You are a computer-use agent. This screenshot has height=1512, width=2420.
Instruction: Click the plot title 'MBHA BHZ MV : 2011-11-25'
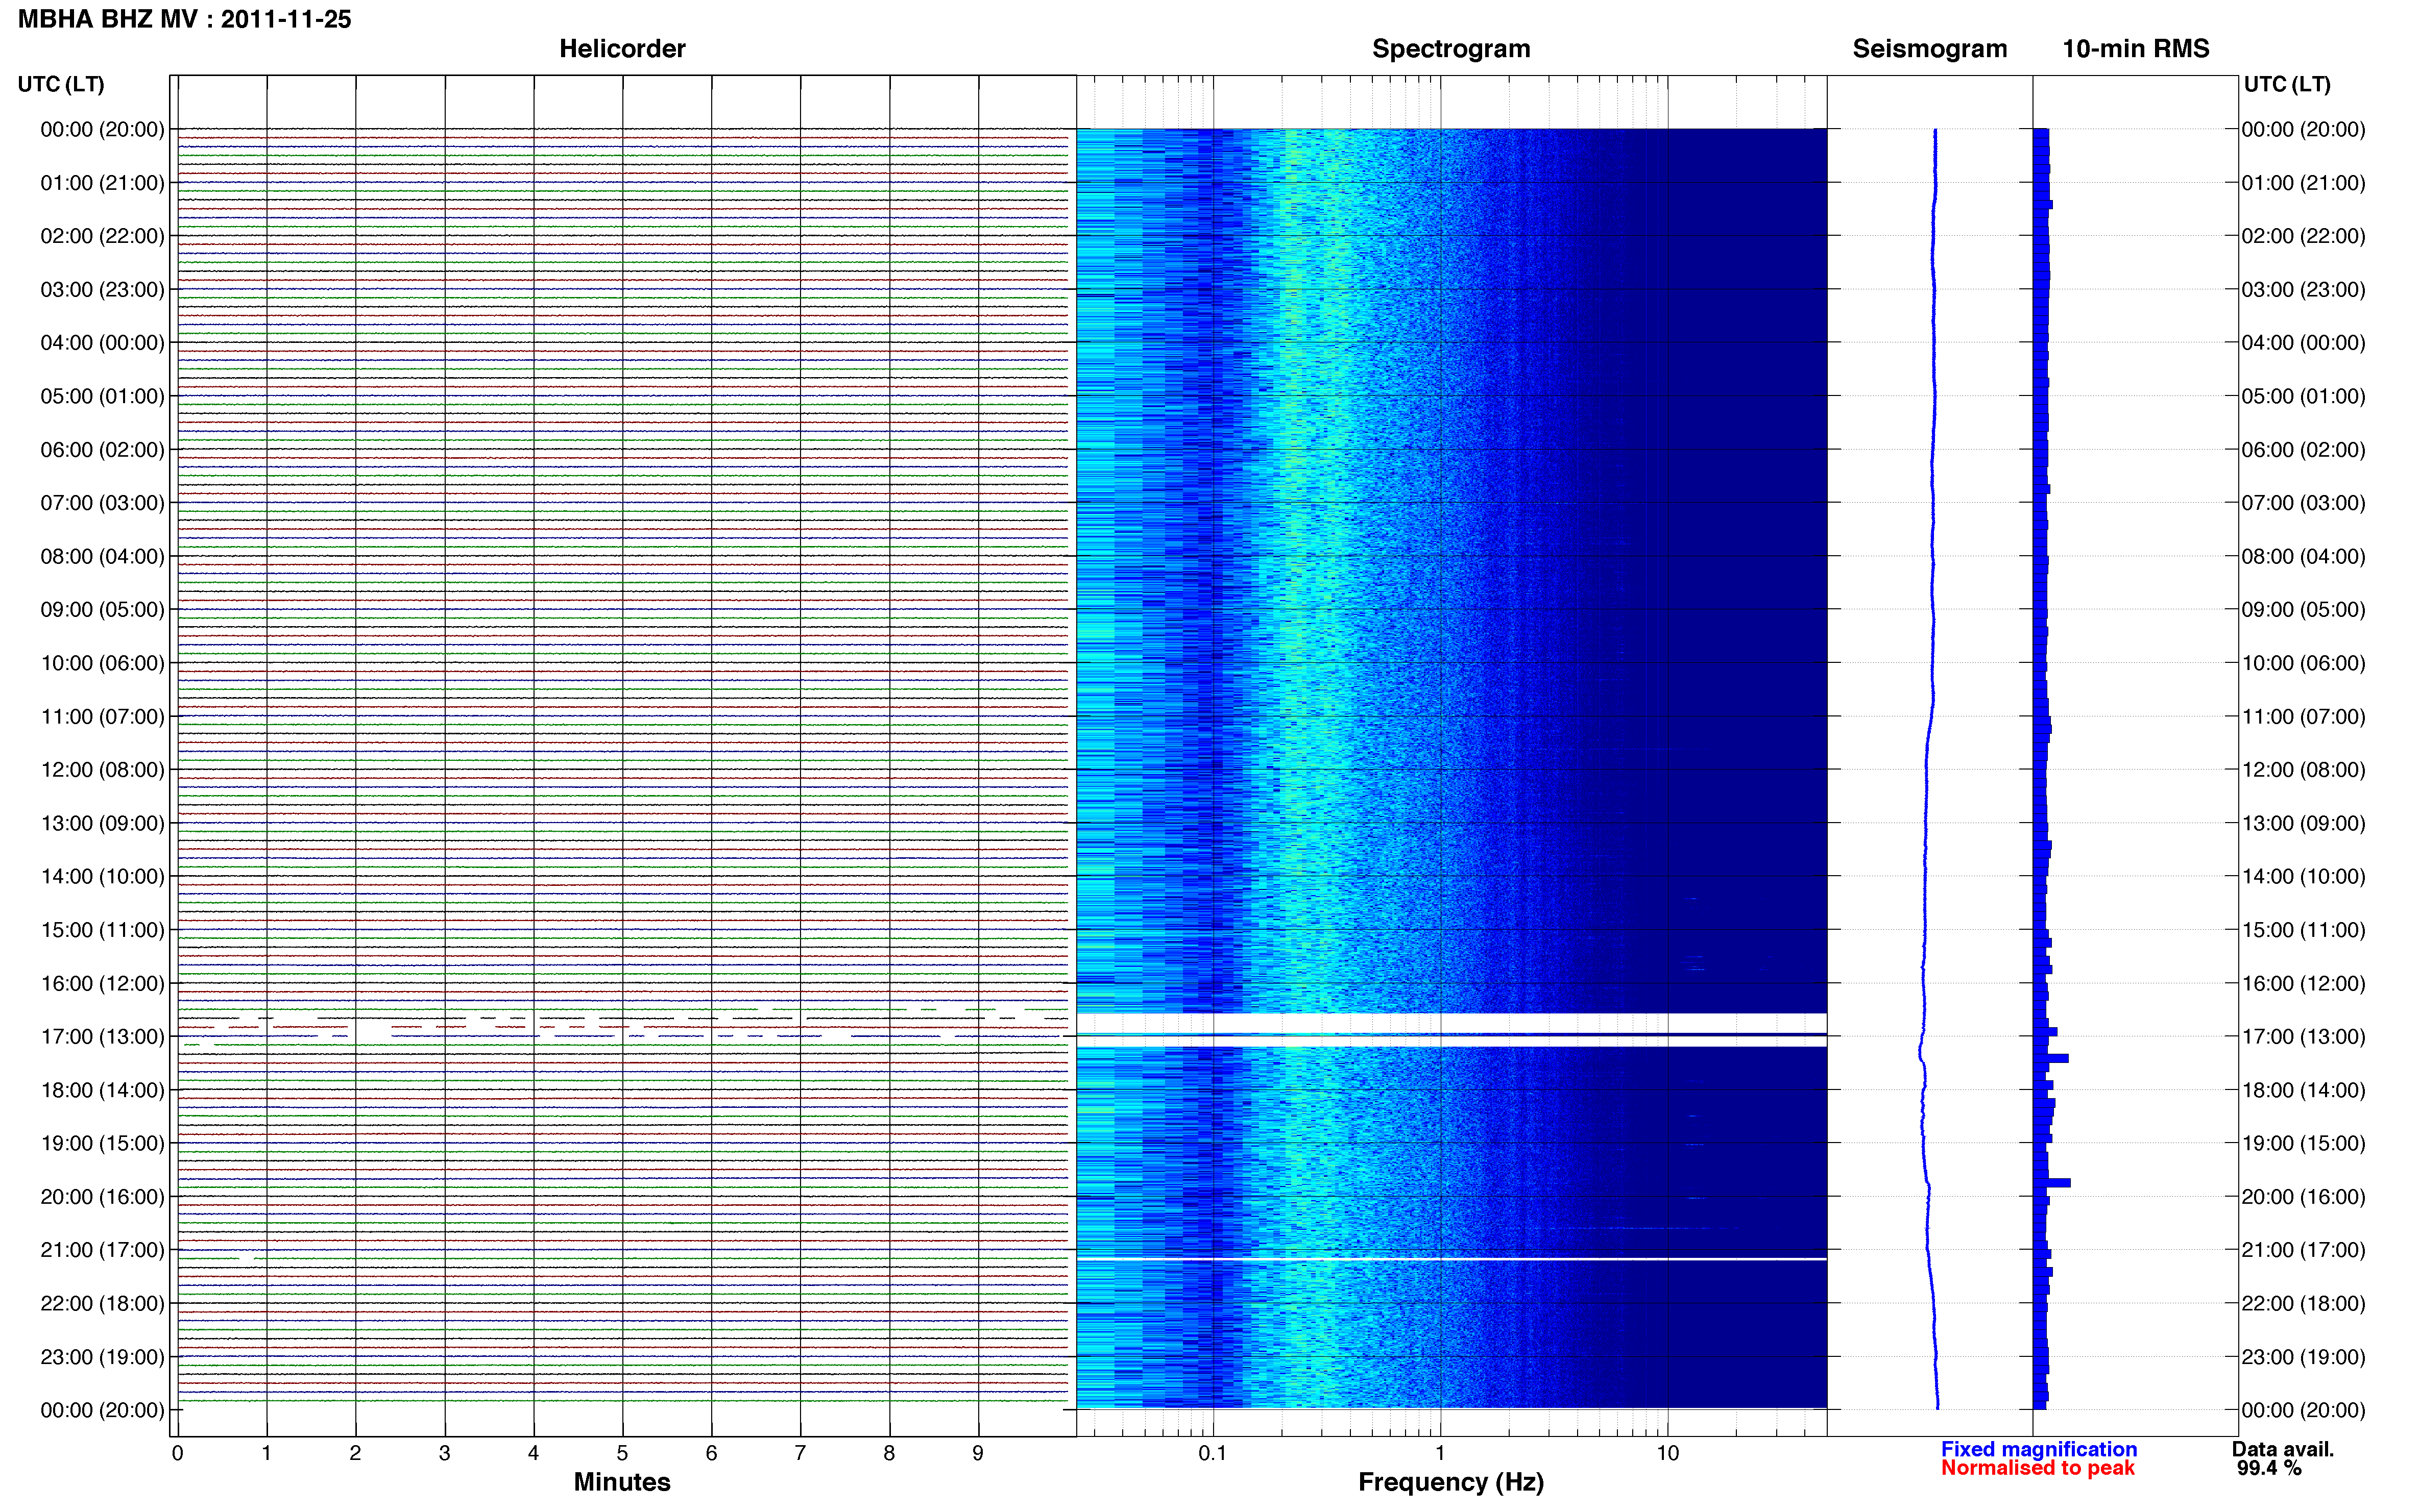184,19
